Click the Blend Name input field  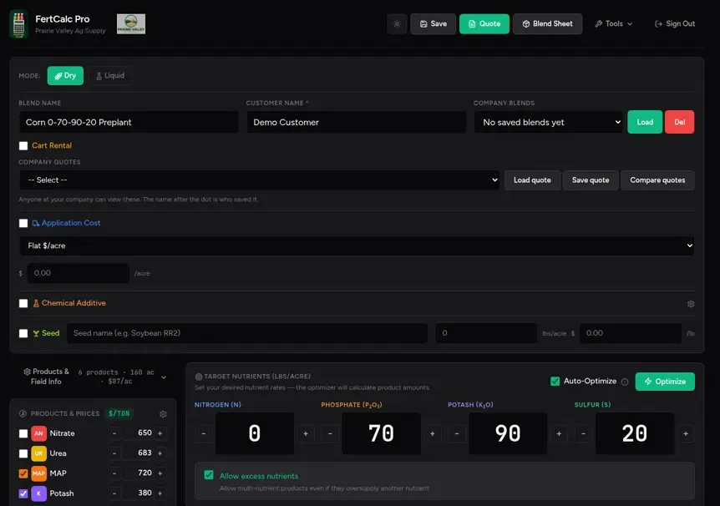click(129, 123)
